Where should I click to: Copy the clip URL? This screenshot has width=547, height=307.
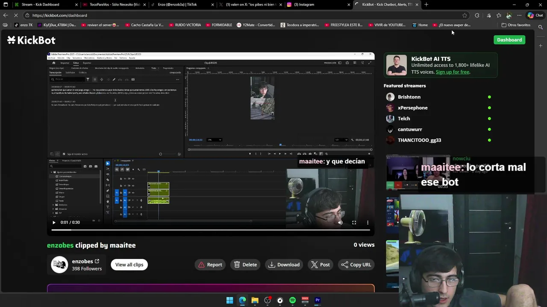[x=356, y=265]
